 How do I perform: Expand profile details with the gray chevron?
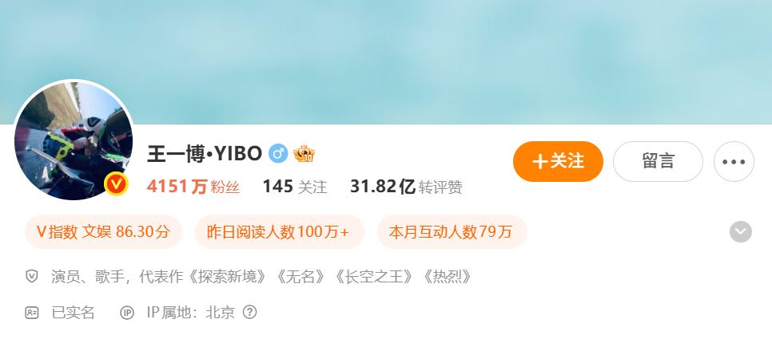pyautogui.click(x=741, y=231)
